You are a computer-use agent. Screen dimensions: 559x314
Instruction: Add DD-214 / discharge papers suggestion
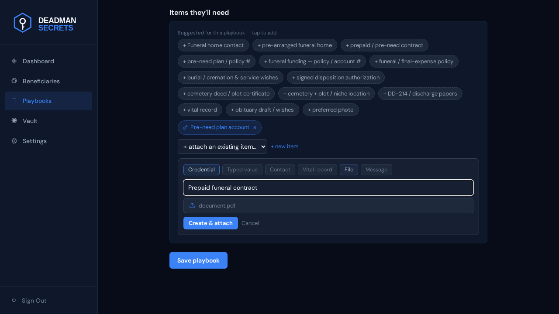(x=420, y=93)
